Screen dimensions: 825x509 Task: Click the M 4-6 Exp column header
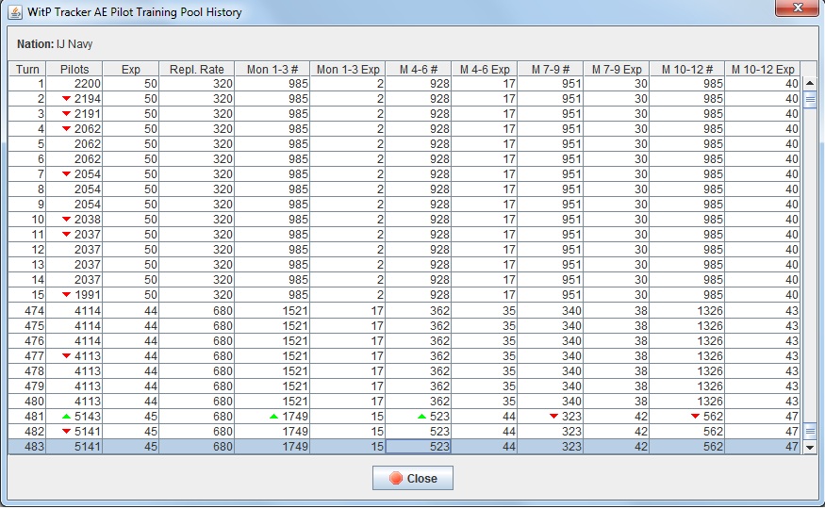coord(484,69)
